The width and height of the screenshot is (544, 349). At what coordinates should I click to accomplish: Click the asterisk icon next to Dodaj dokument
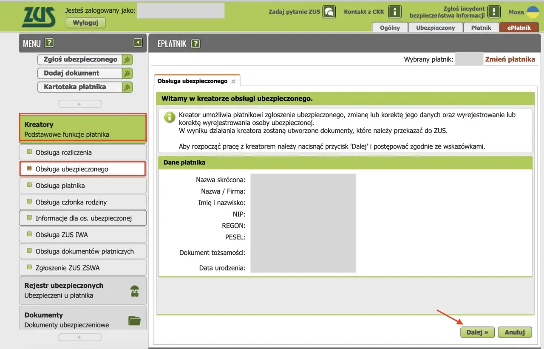(127, 73)
